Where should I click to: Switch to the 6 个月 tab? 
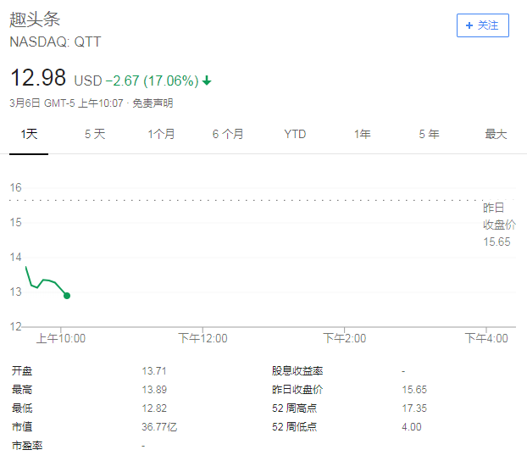[228, 134]
